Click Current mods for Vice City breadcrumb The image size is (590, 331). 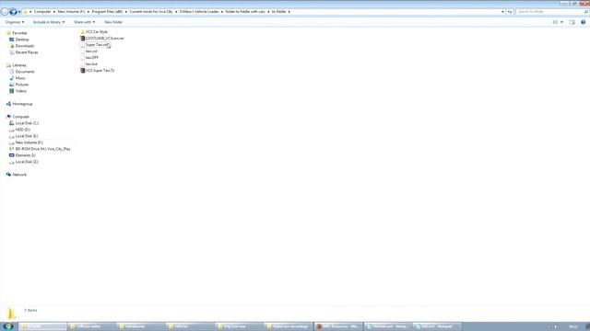tap(151, 12)
